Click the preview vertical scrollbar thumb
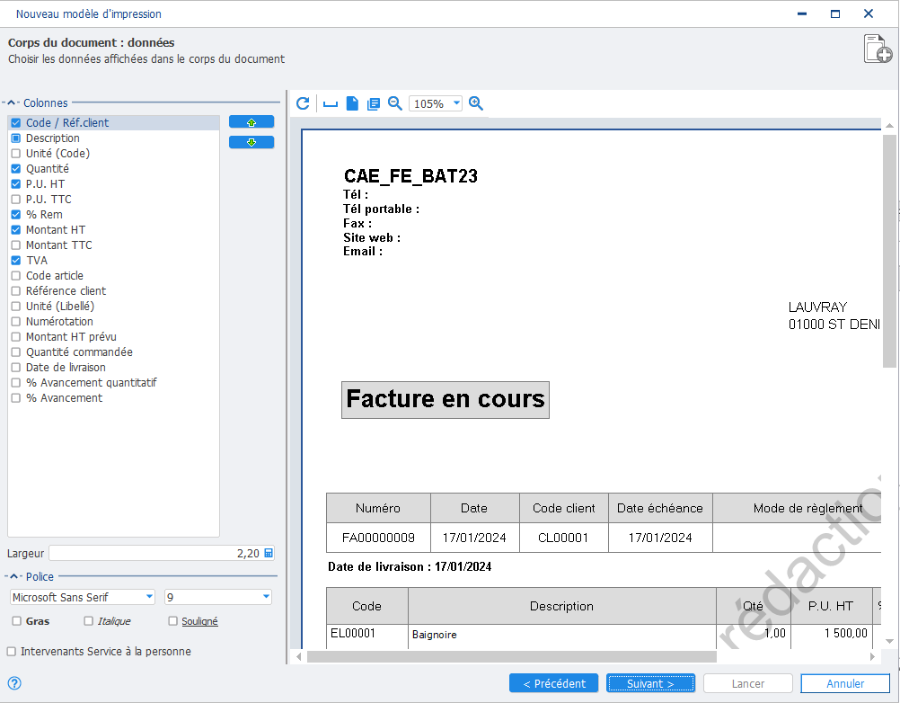Screen dimensions: 900x703 coord(889,251)
